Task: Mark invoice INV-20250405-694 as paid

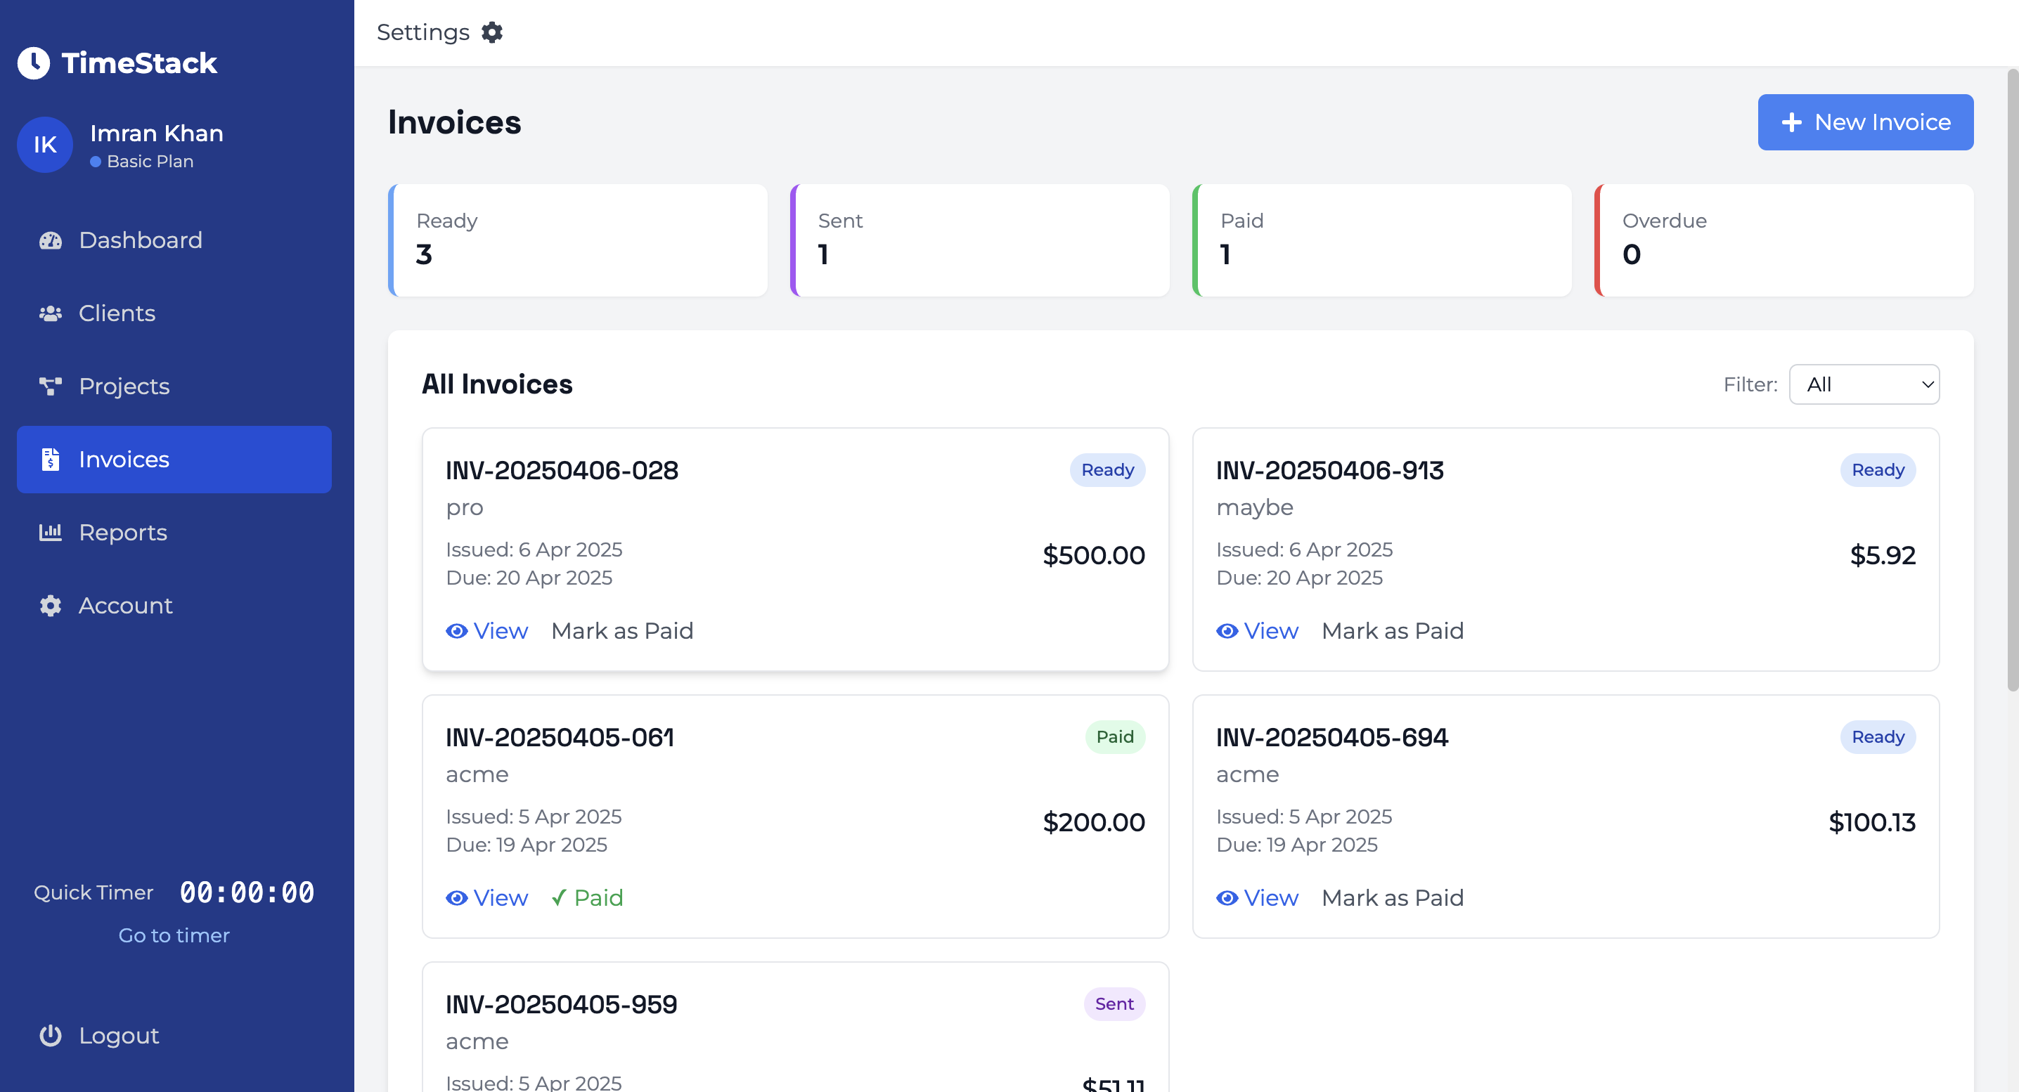Action: coord(1393,899)
